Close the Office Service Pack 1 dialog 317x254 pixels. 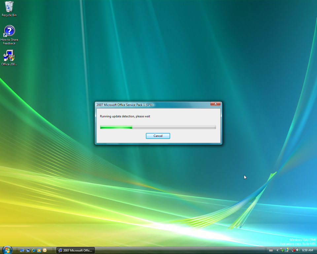coord(215,104)
